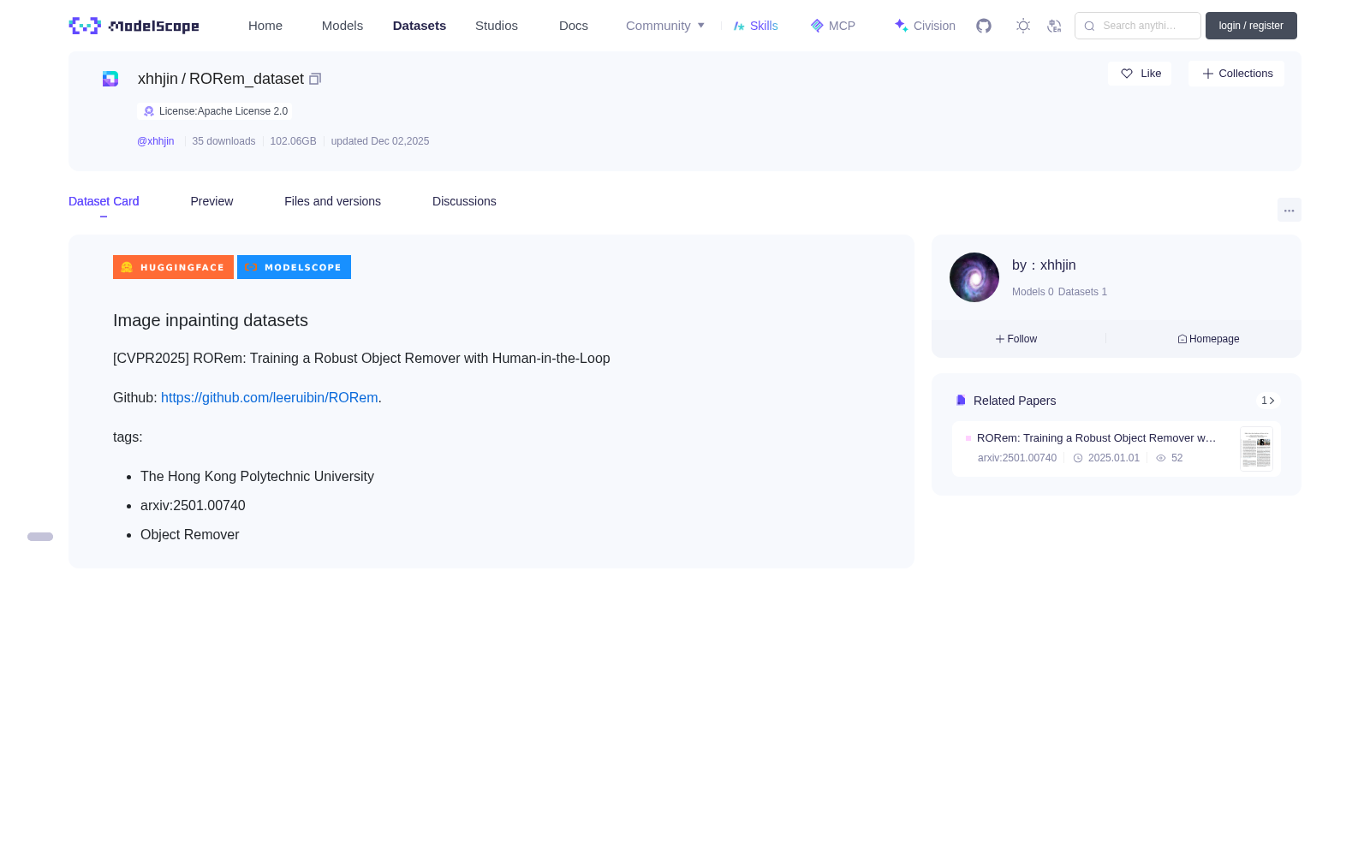Switch language with the translate icon

[x=1054, y=26]
